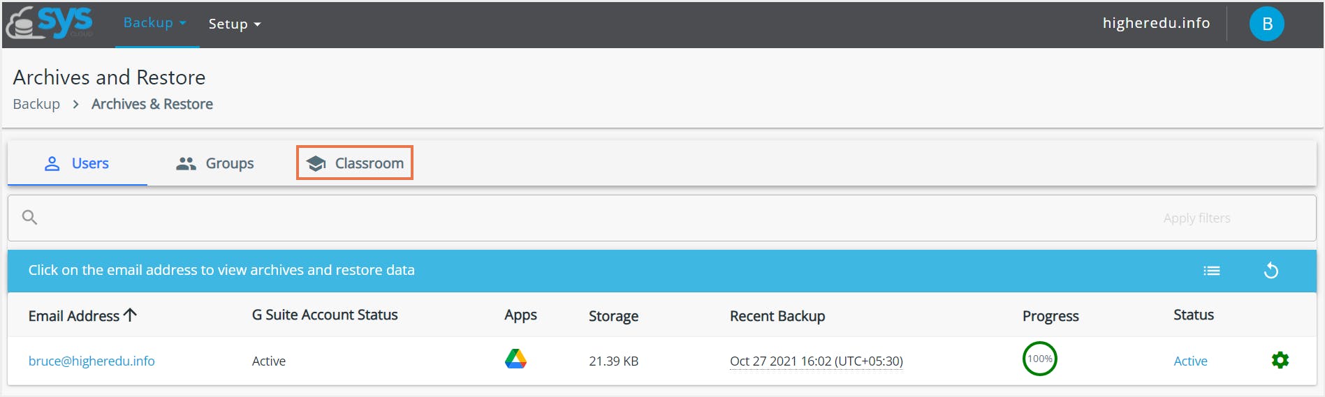
Task: Open bruce@higheredu.info archives
Action: point(91,361)
